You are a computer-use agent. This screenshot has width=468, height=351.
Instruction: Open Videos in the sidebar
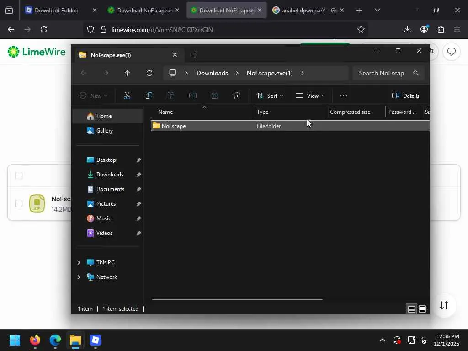(x=104, y=233)
